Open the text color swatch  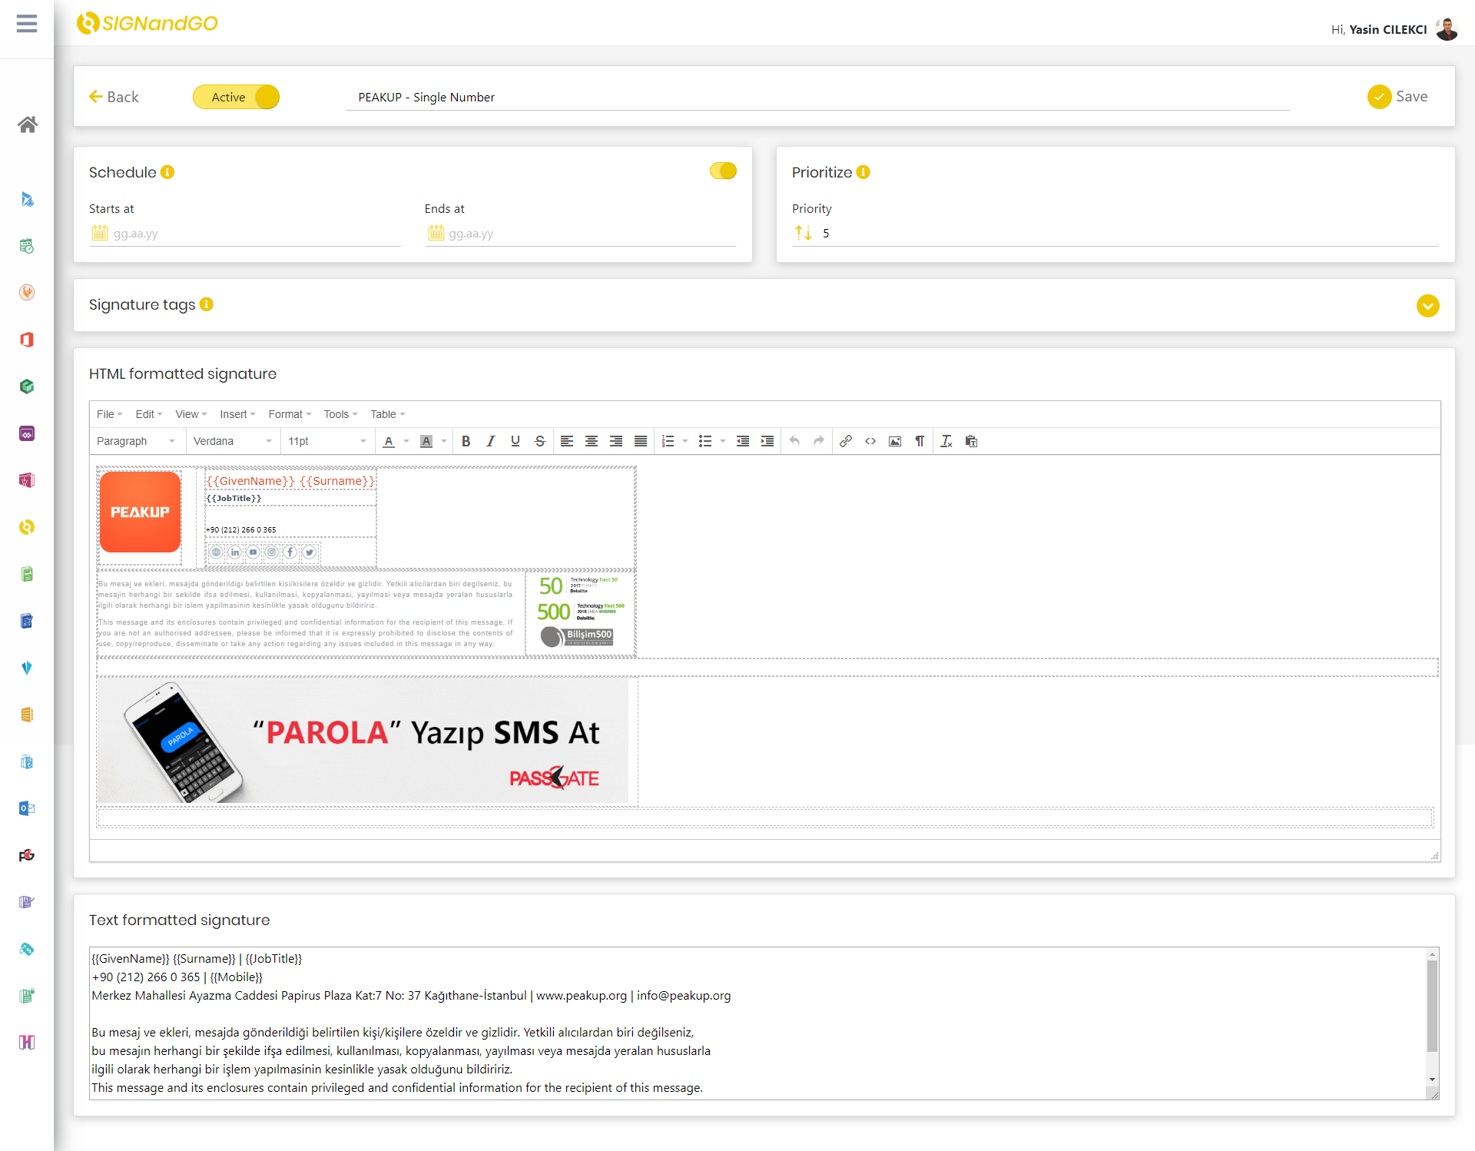coord(390,441)
